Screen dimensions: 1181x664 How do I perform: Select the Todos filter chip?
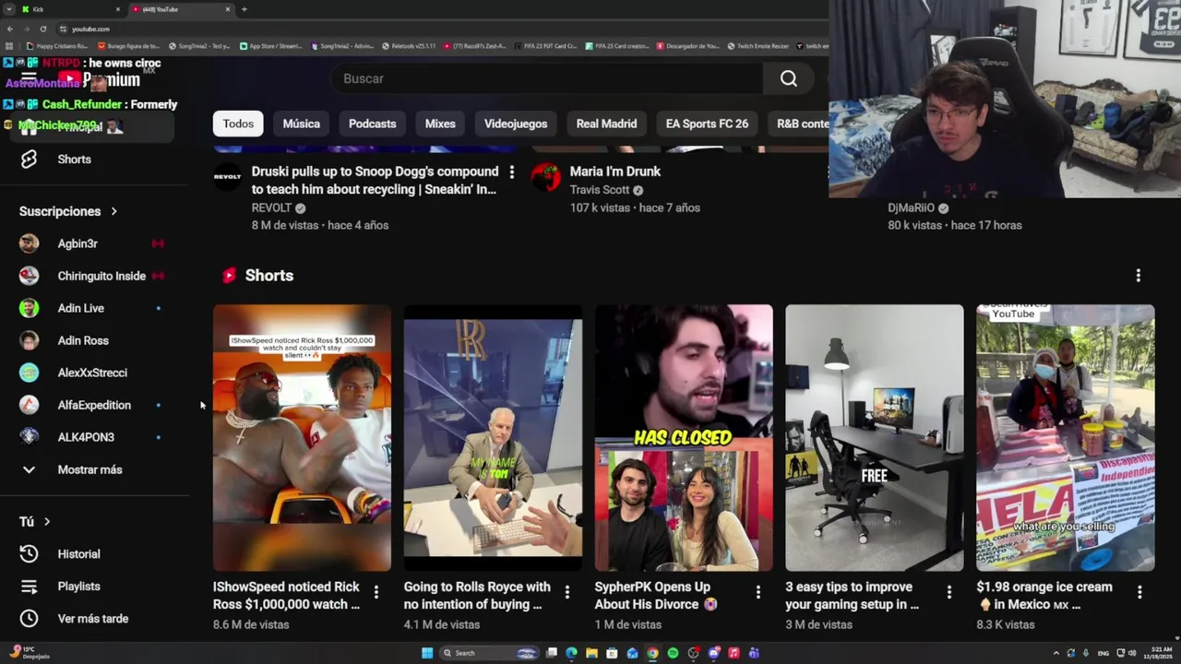[238, 124]
